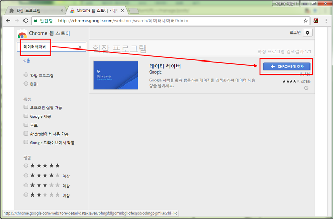Close the Chrome 웹 스토어 tab
334x219 pixels.
click(x=122, y=10)
